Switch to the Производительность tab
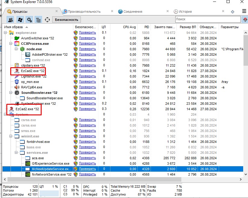This screenshot has height=198, width=248. coord(84,12)
